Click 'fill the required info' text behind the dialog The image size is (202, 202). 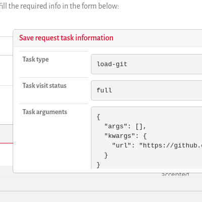click(60, 6)
